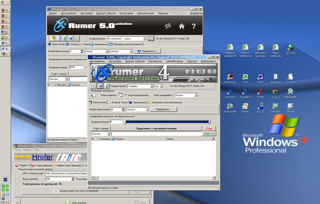Expand the Текущий проект dropdown in XRumer 5.0

[x=145, y=39]
